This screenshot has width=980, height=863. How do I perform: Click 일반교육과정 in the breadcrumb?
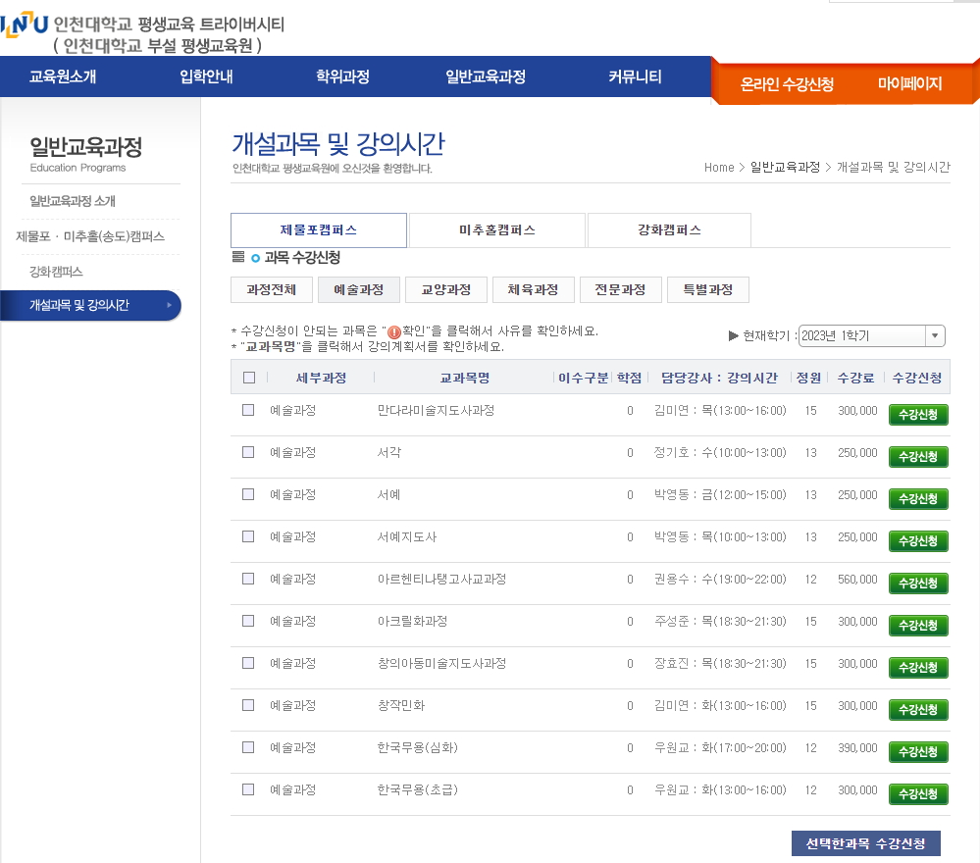coord(785,168)
